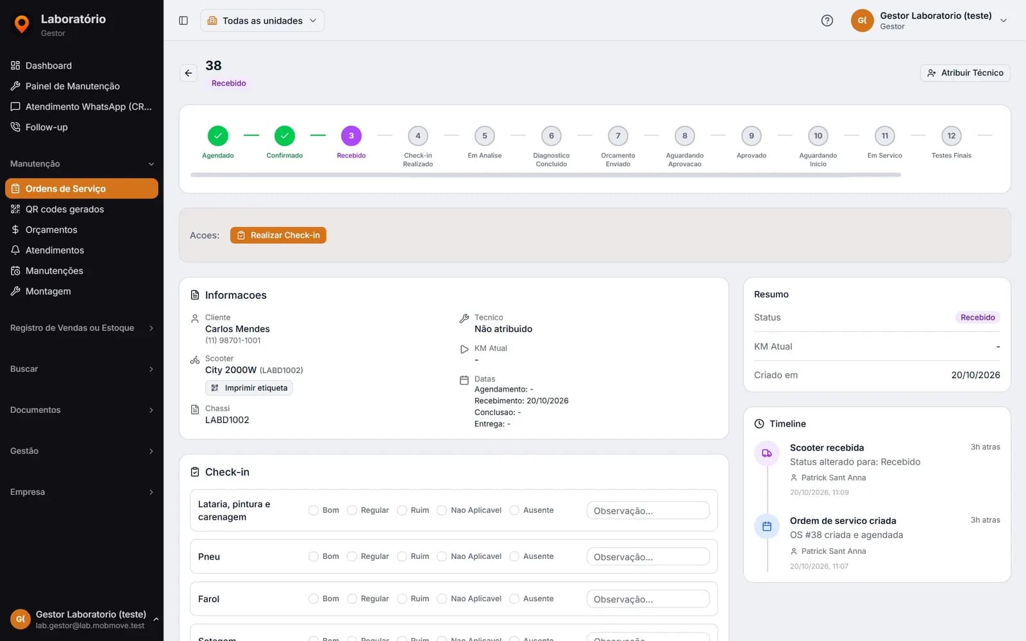This screenshot has width=1026, height=641.
Task: Click the Montagem wrench icon
Action: [x=15, y=291]
